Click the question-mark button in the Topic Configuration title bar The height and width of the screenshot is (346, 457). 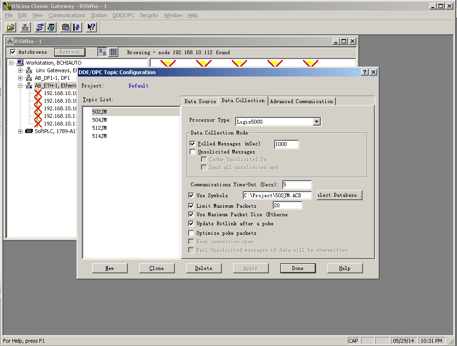[365, 72]
